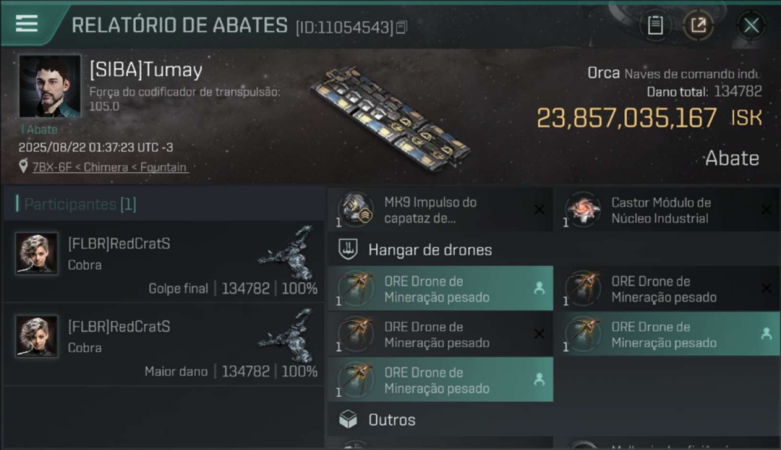This screenshot has width=781, height=450.
Task: Close the Relatório de Abates window
Action: point(751,25)
